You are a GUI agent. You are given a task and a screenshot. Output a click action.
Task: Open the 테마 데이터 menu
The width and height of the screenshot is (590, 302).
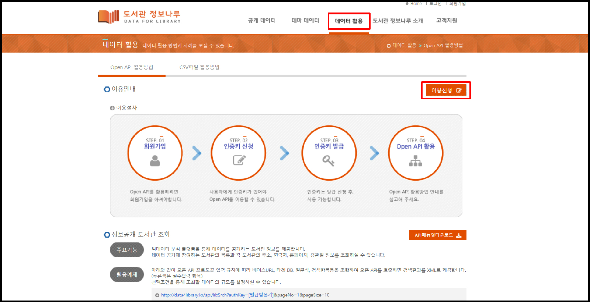305,21
